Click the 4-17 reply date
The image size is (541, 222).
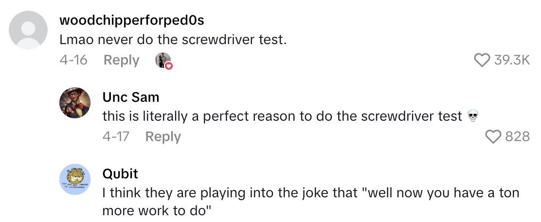pyautogui.click(x=116, y=137)
